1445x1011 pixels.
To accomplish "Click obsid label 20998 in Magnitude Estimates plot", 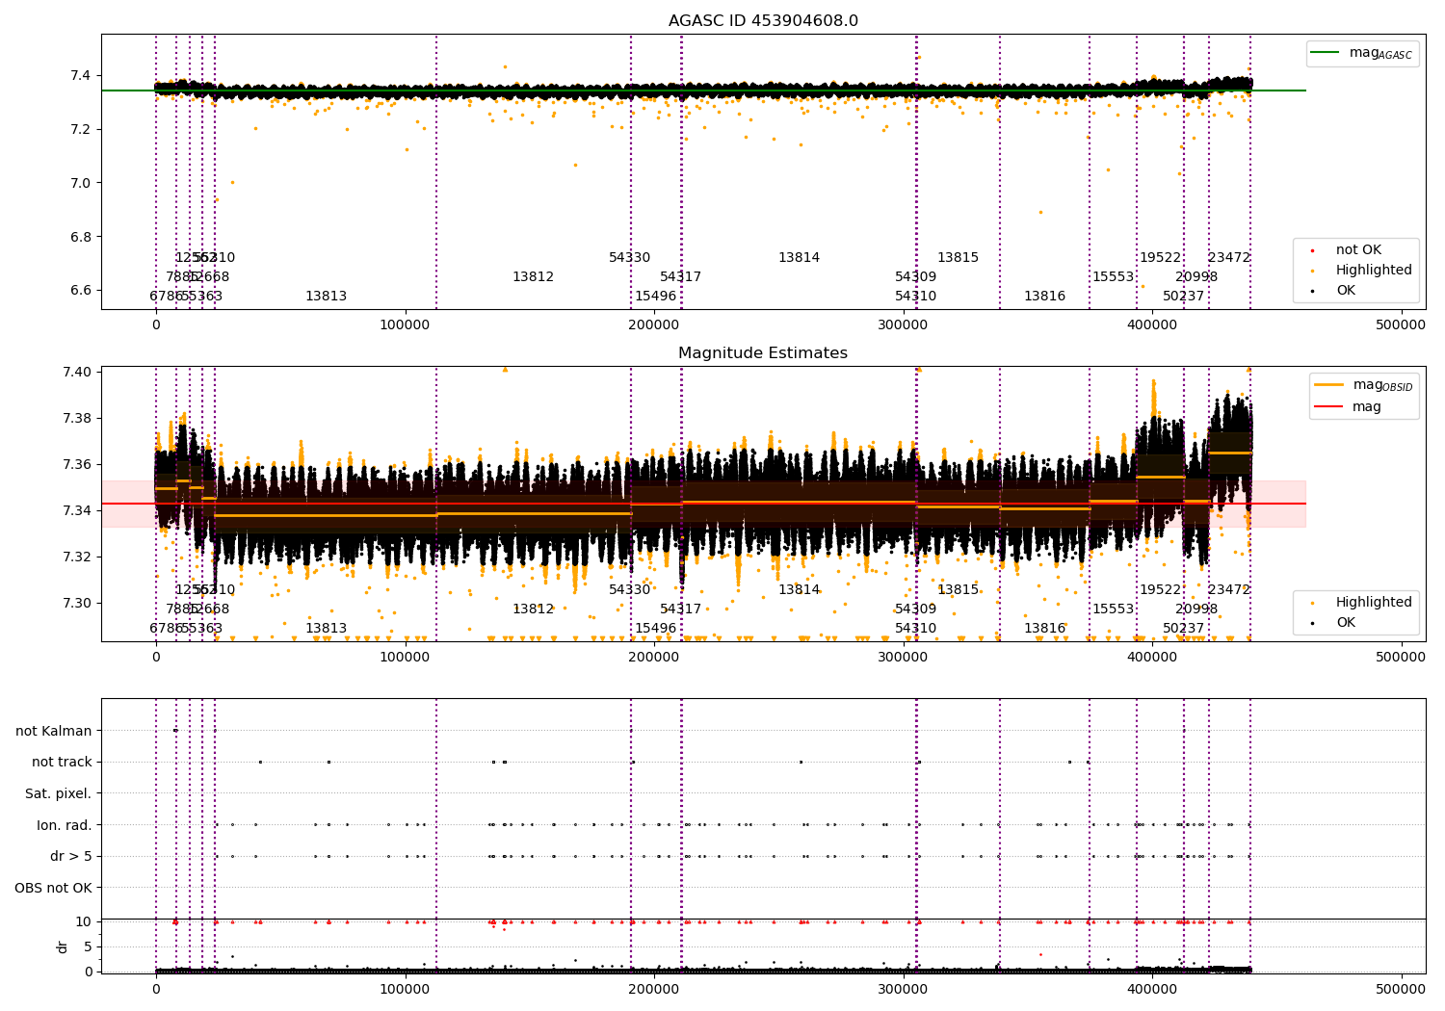I will 1196,609.
